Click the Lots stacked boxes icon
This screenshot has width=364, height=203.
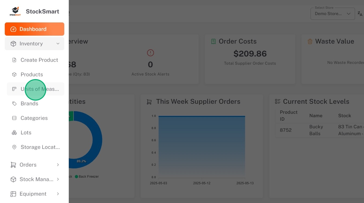coord(14,133)
